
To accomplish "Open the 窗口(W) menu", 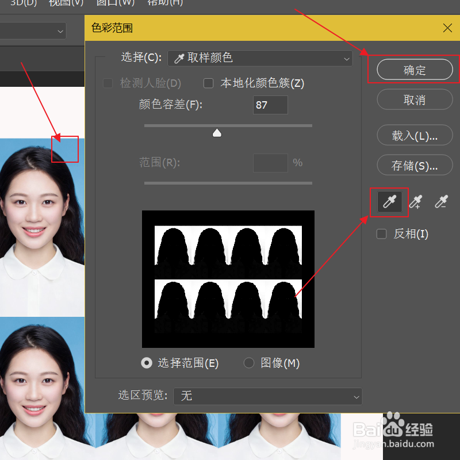I will click(116, 3).
